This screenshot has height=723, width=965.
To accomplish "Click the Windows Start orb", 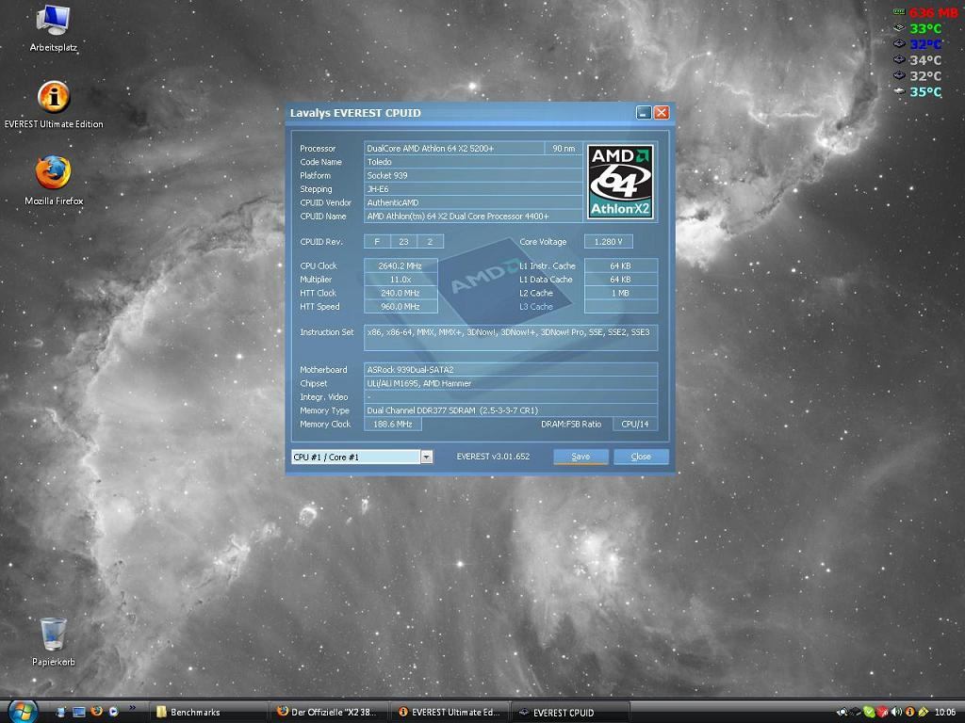I will [x=23, y=711].
